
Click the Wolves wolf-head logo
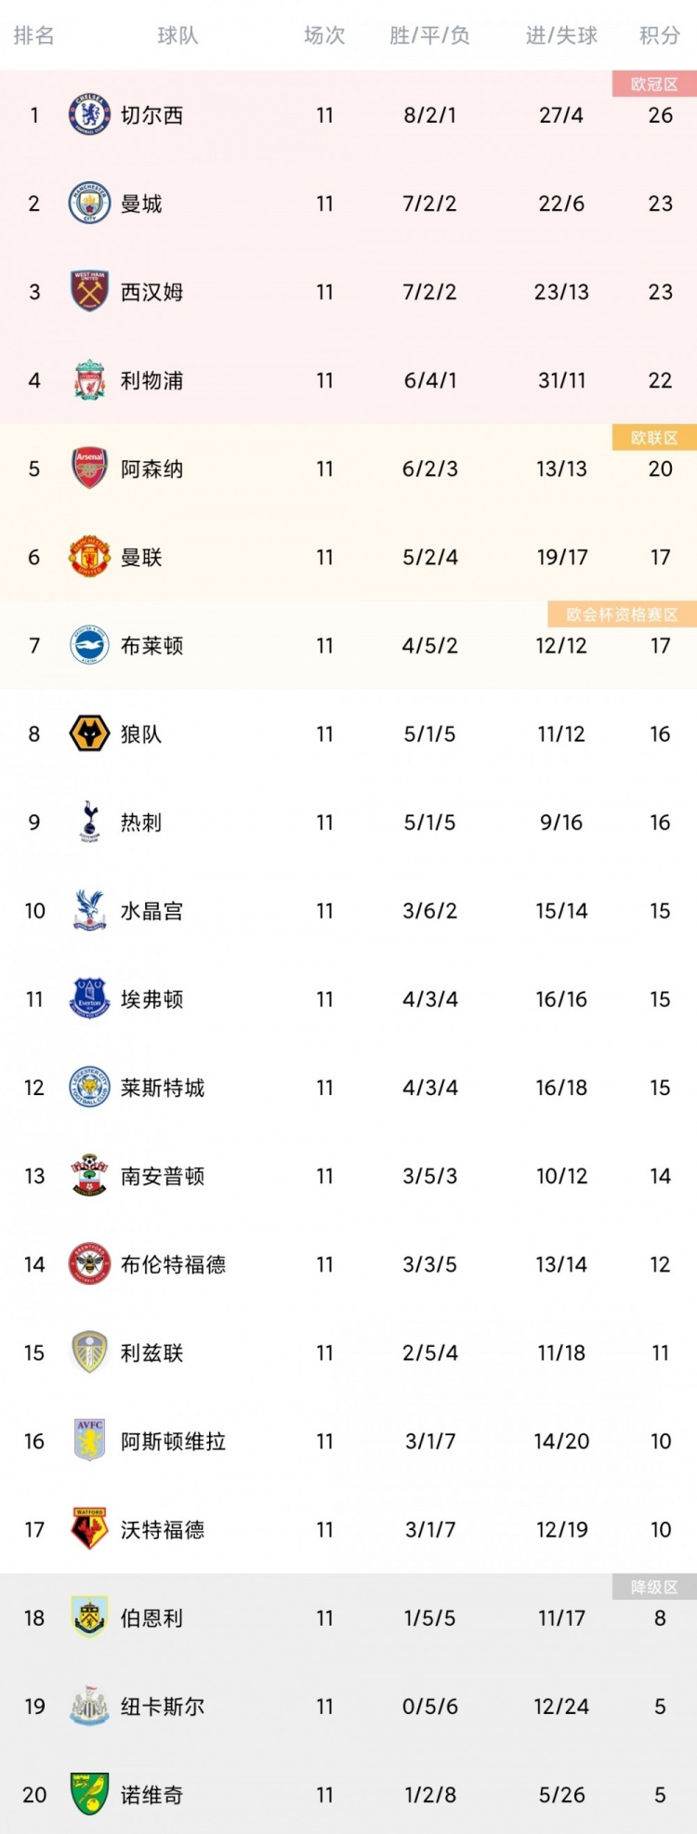tap(90, 734)
